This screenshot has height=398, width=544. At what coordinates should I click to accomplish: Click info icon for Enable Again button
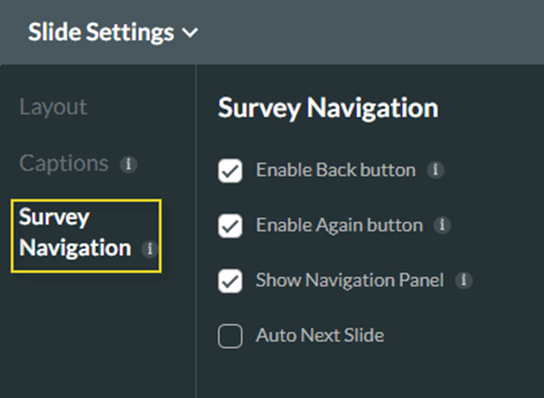442,226
